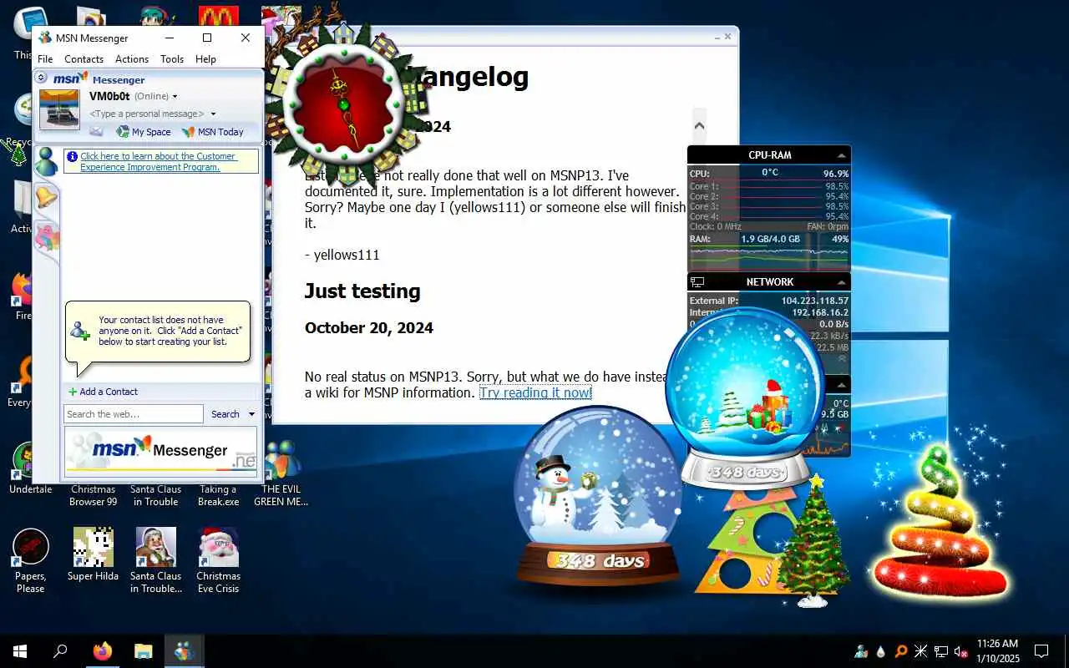
Task: Open the File menu in MSN Messenger
Action: [45, 59]
